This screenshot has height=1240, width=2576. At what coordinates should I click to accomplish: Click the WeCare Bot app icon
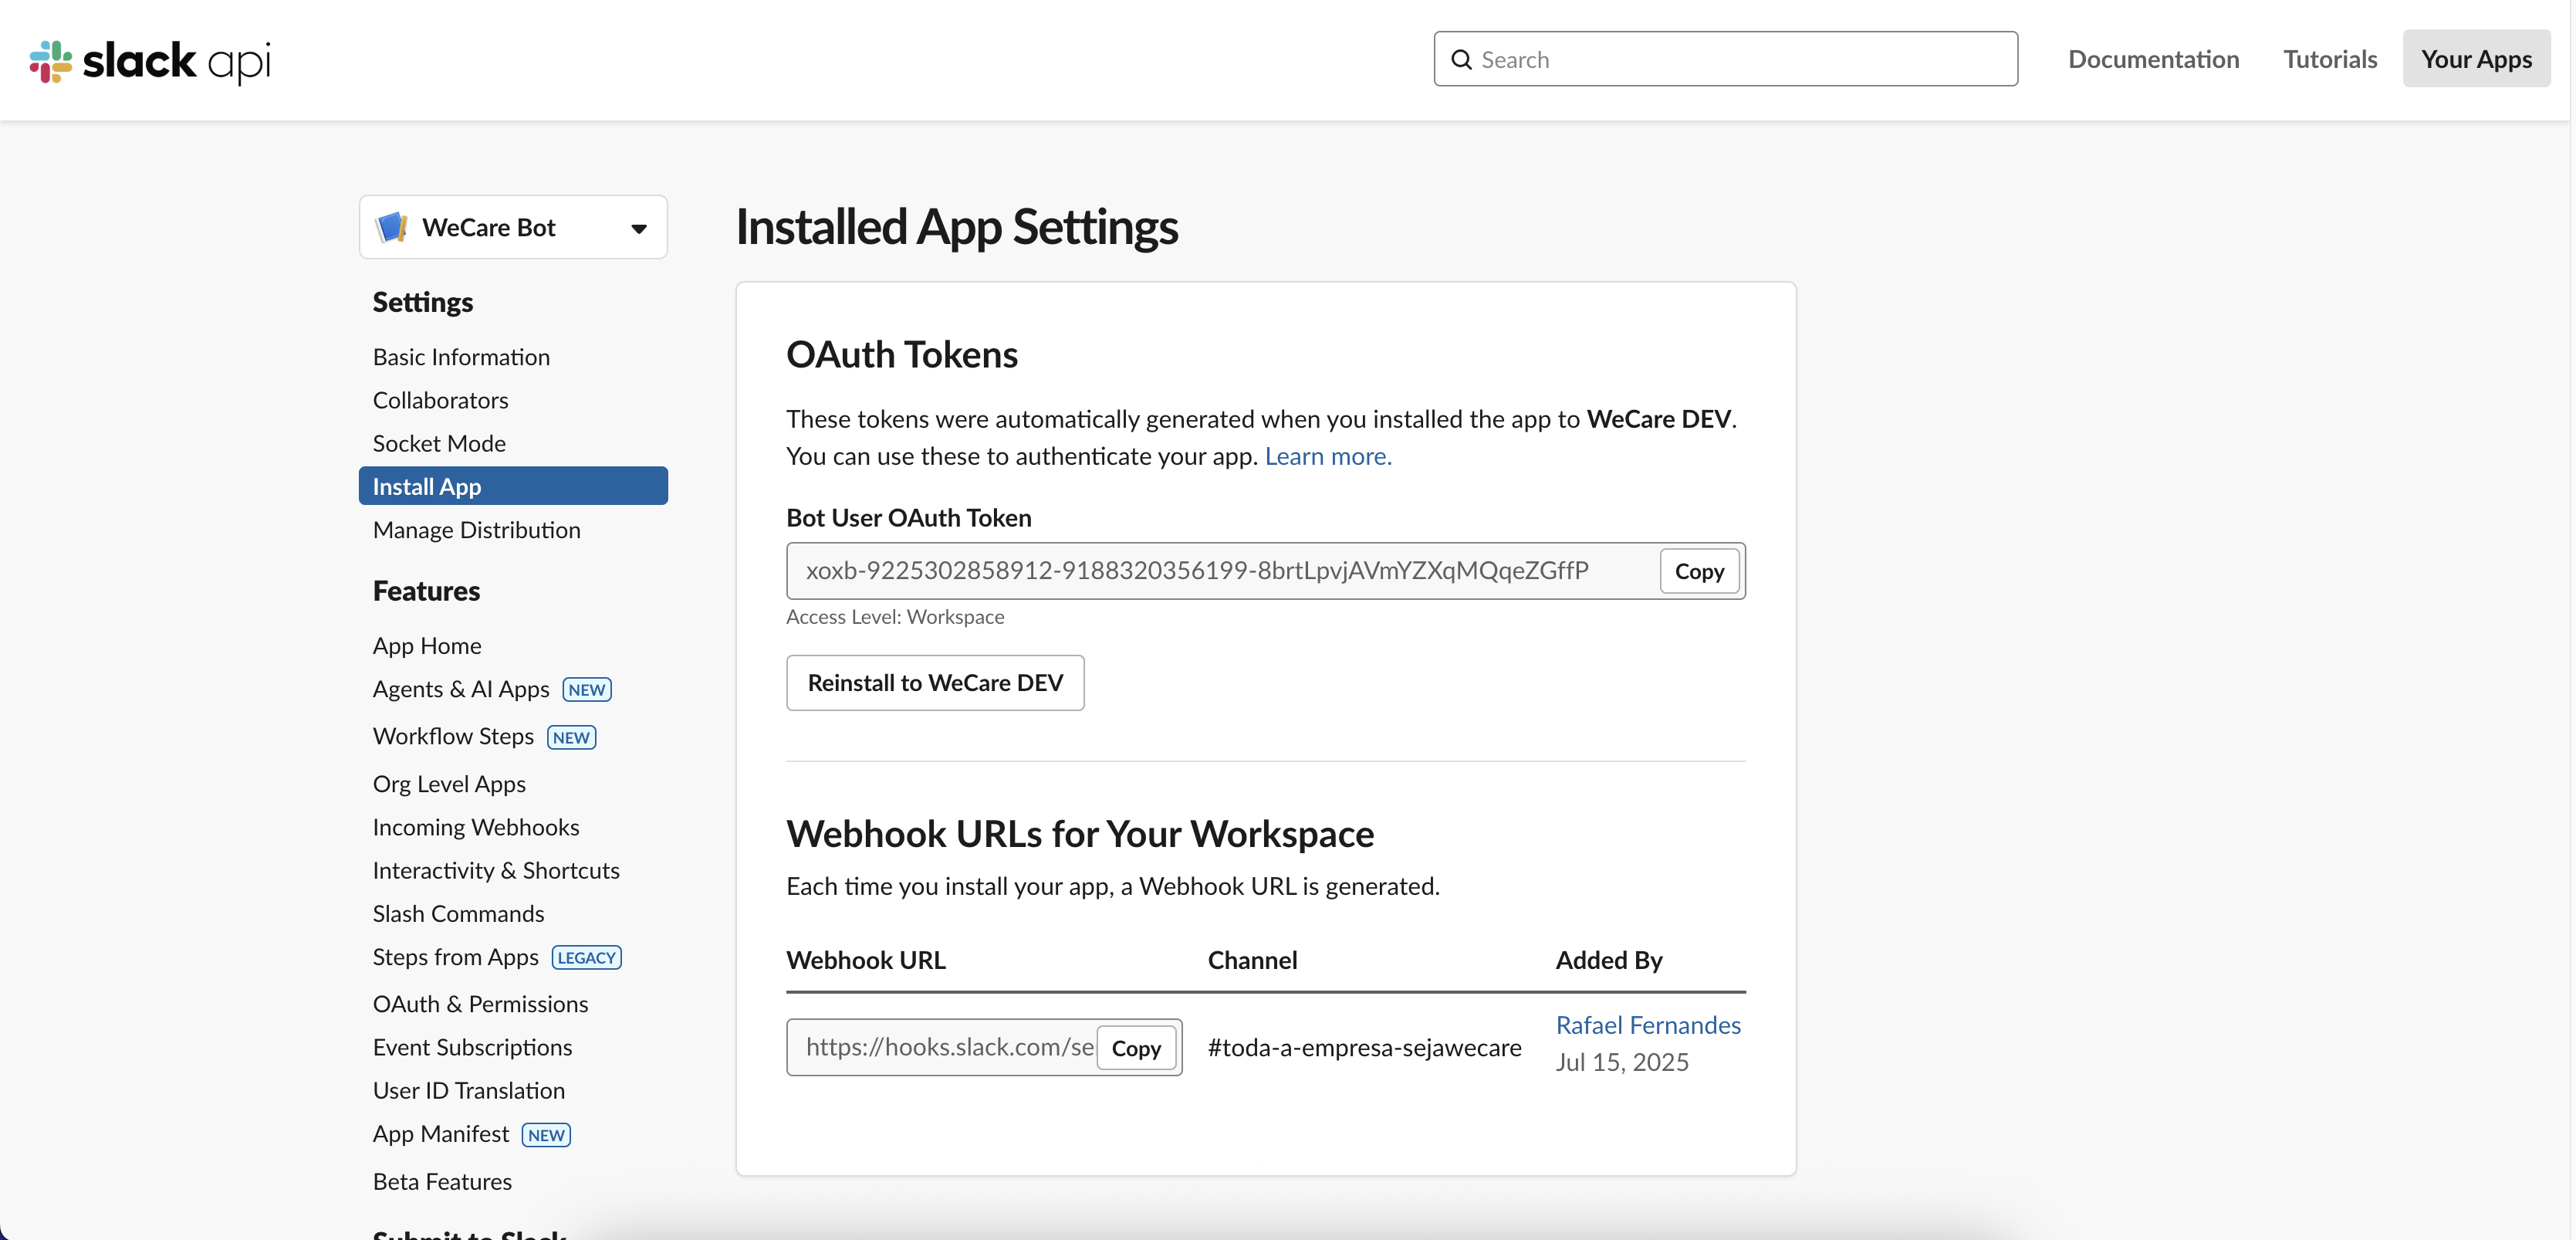391,227
